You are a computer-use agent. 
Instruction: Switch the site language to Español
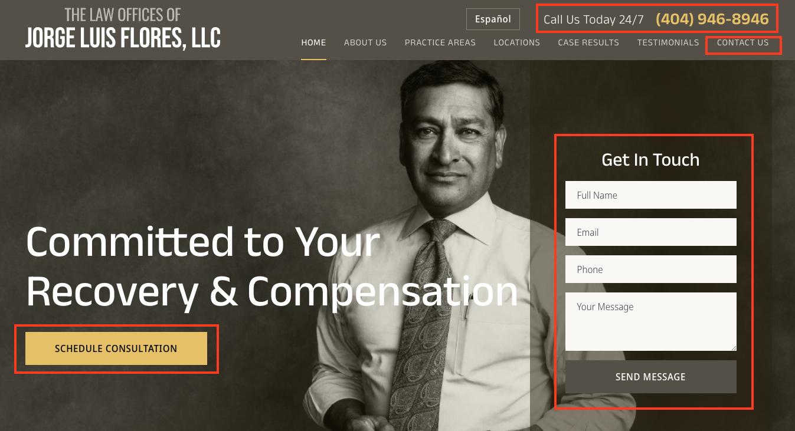tap(493, 19)
